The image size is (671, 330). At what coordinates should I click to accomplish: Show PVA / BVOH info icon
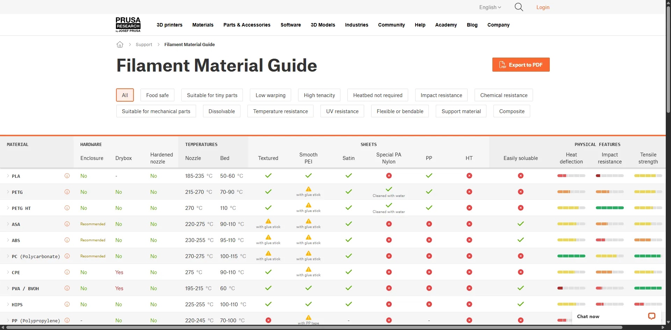[x=67, y=288]
